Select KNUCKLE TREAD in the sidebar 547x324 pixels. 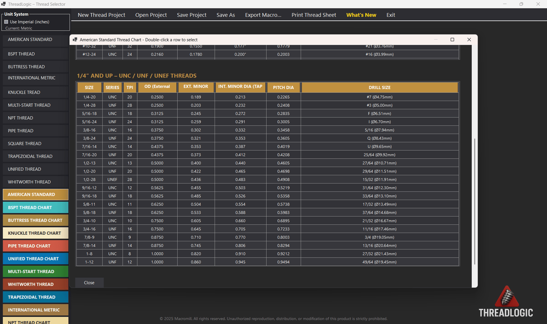click(x=35, y=92)
